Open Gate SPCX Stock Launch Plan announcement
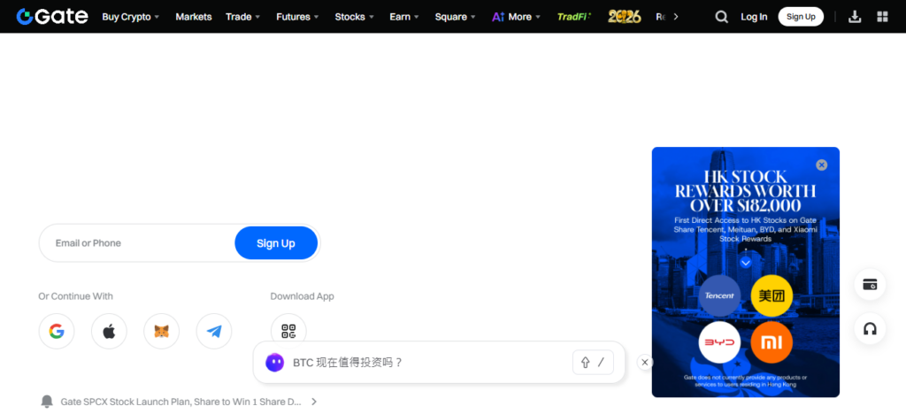906x414 pixels. coord(180,402)
